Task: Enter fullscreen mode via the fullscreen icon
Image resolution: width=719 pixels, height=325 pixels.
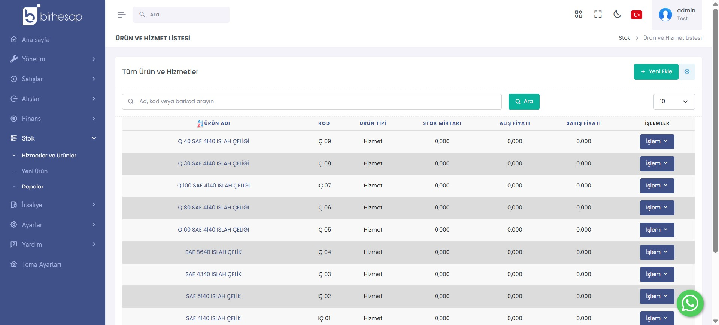Action: point(598,14)
